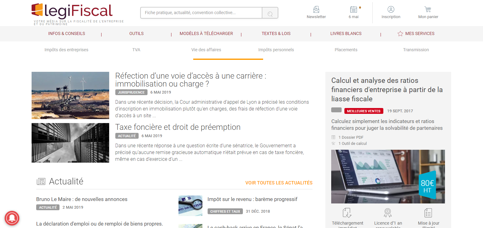Click the red notification bell icon
483x228 pixels.
(x=12, y=218)
